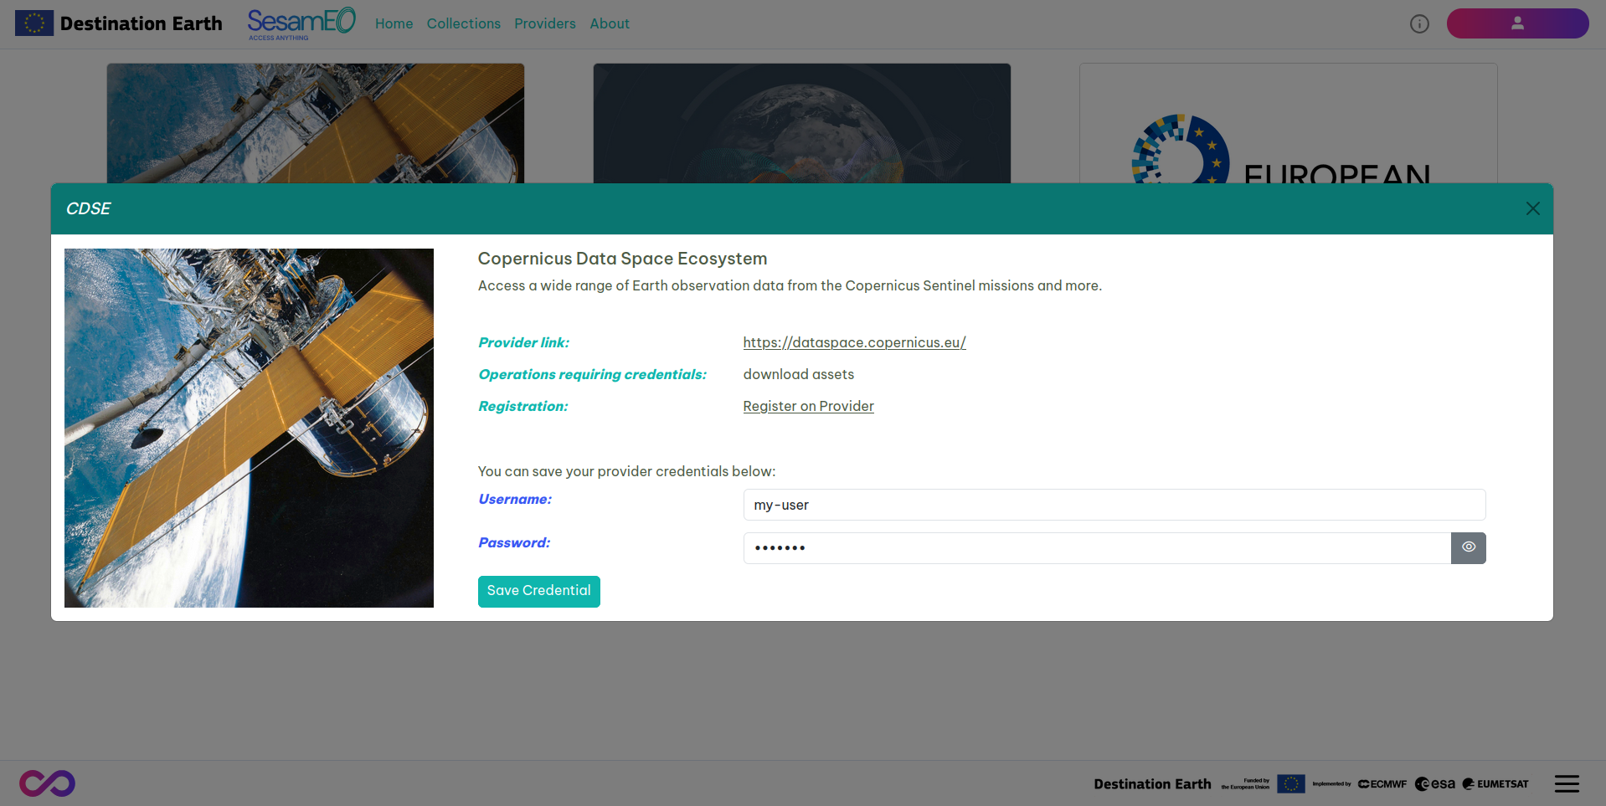This screenshot has height=806, width=1606.
Task: Click the infinity loop logo bottom left
Action: (x=47, y=783)
